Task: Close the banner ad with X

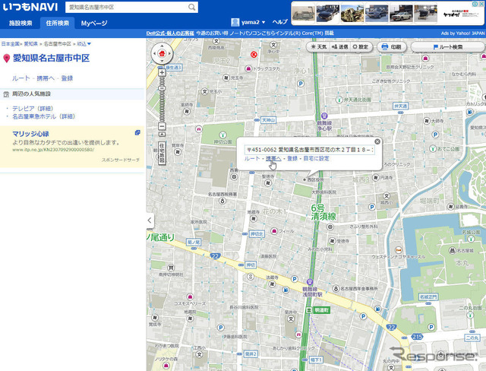Action: click(481, 4)
